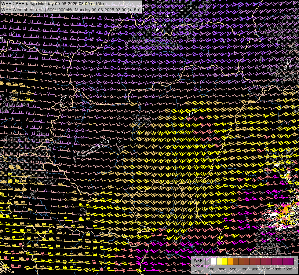The height and width of the screenshot is (275, 299).
Task: Click the '900' legend value
Action: pos(255,269)
